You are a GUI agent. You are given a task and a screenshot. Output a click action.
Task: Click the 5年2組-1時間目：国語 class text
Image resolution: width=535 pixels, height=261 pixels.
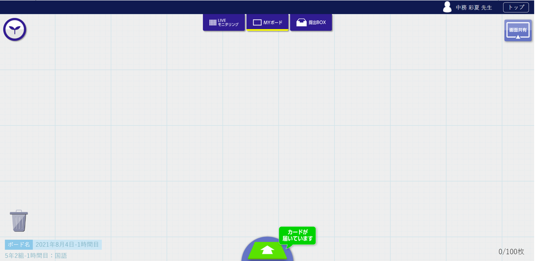pyautogui.click(x=36, y=255)
